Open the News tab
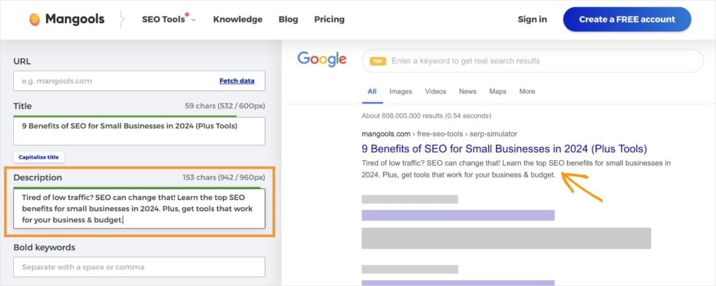 (468, 92)
